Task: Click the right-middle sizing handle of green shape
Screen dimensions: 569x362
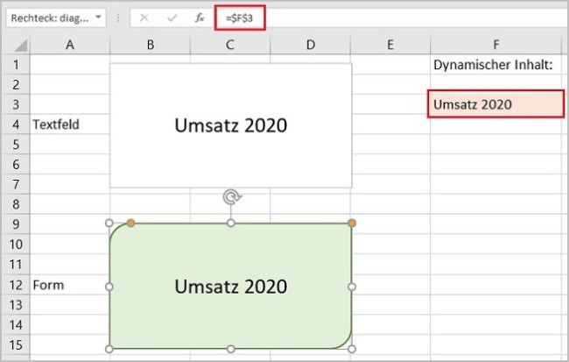Action: pos(351,287)
